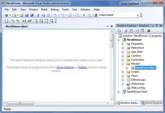Click the New Project globe icon
The width and height of the screenshot is (165, 113).
(x=6, y=15)
